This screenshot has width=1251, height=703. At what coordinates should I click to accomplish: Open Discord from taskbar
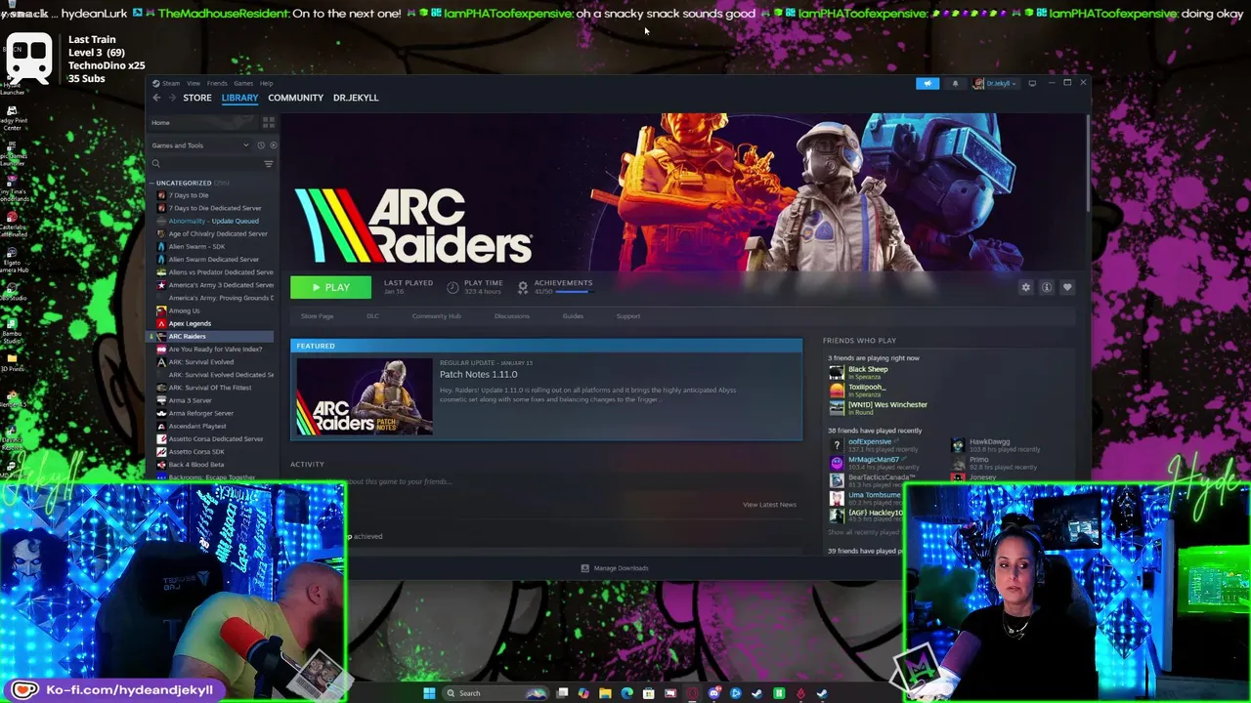click(x=714, y=693)
